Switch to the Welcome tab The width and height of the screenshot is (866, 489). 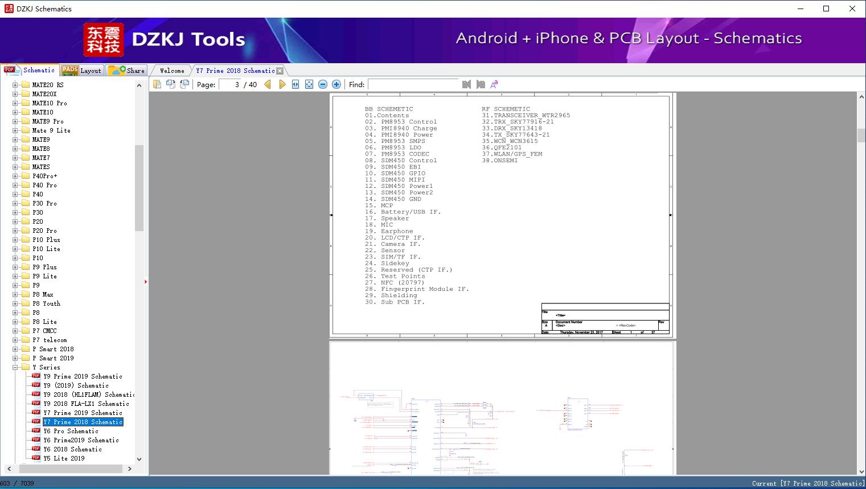172,71
